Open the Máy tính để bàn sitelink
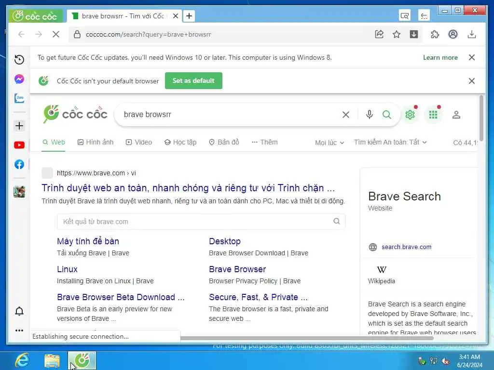The width and height of the screenshot is (494, 370). coord(88,241)
